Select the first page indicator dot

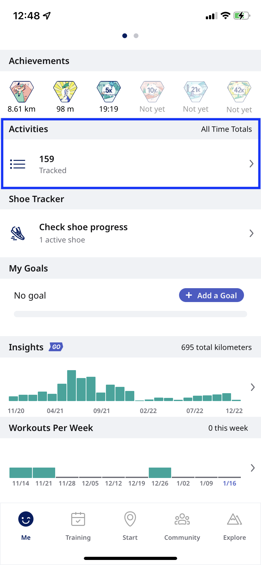point(125,36)
